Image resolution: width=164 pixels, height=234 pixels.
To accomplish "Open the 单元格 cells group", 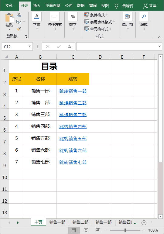I will pyautogui.click(x=128, y=21).
